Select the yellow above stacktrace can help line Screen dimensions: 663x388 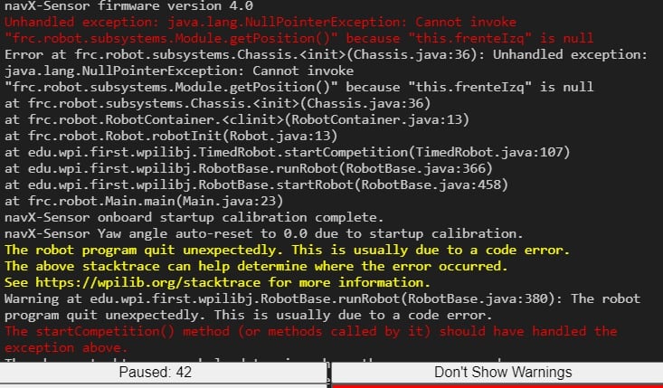click(256, 266)
